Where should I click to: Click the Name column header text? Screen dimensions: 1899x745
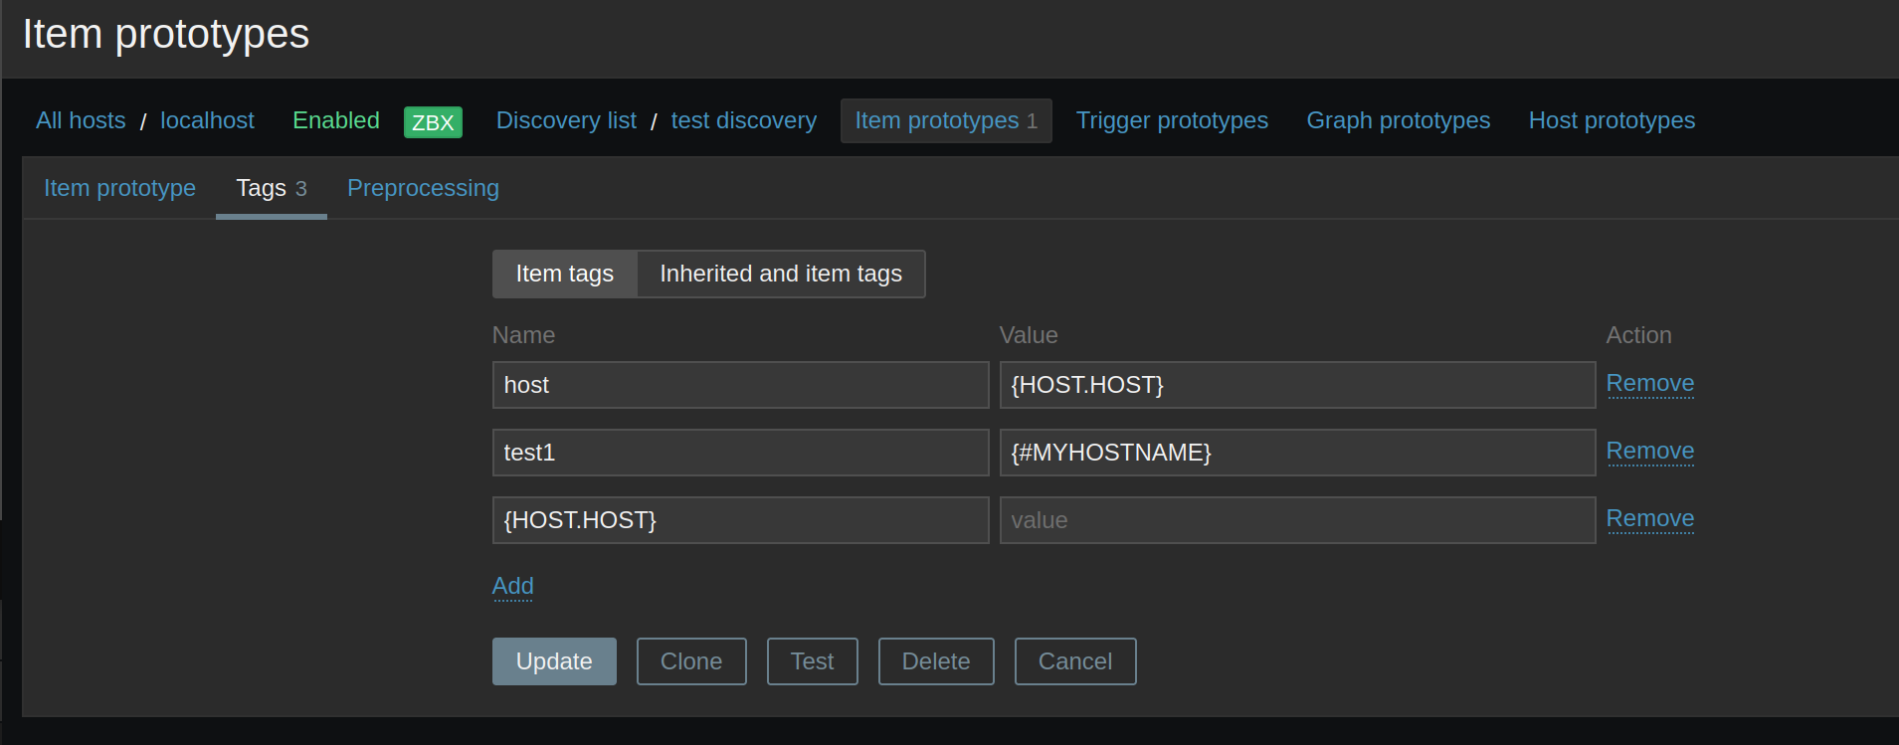click(523, 335)
